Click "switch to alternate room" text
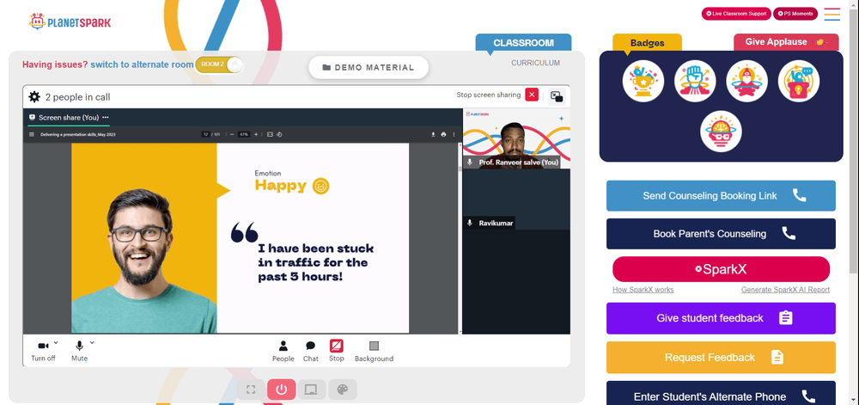The height and width of the screenshot is (405, 859). (x=142, y=64)
